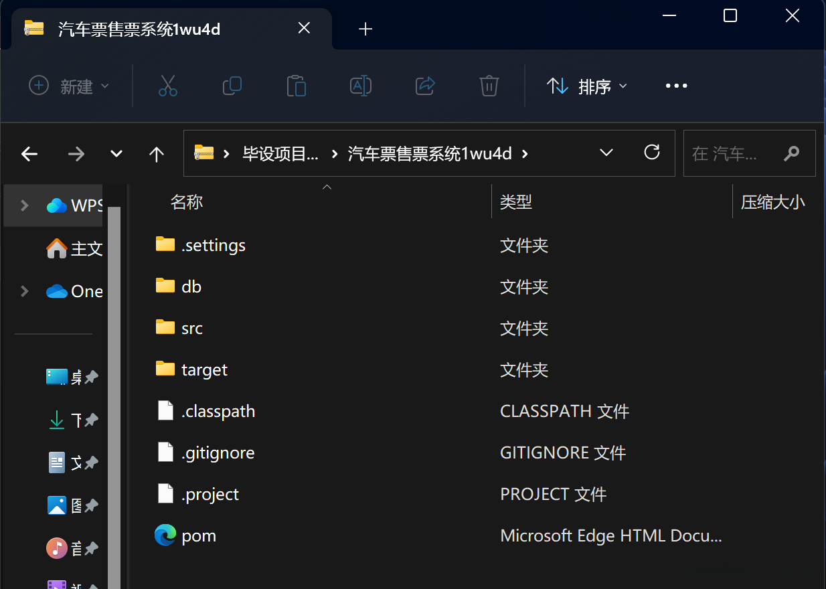Open the address bar history dropdown

point(606,153)
